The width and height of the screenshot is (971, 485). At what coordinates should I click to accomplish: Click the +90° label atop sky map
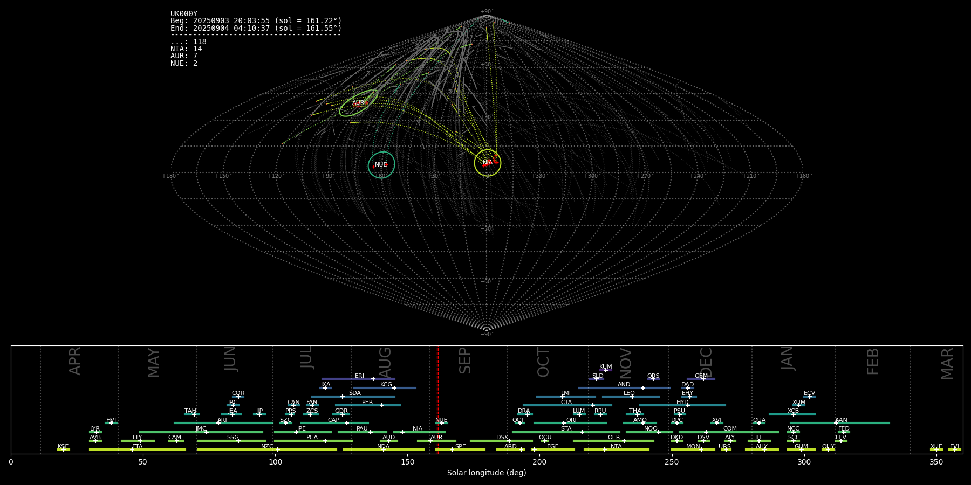click(x=487, y=12)
